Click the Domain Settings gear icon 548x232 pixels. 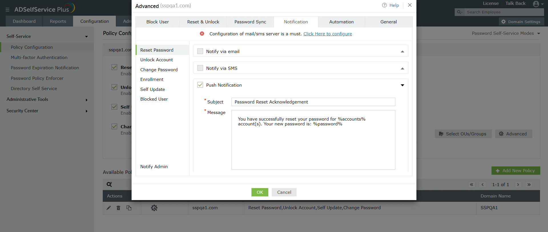click(503, 22)
